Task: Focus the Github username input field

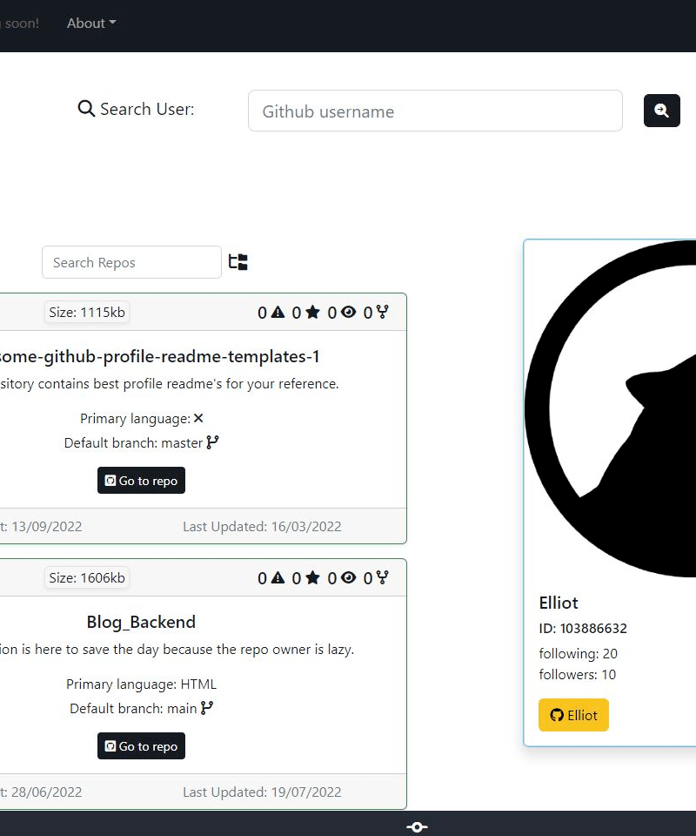Action: pos(435,111)
